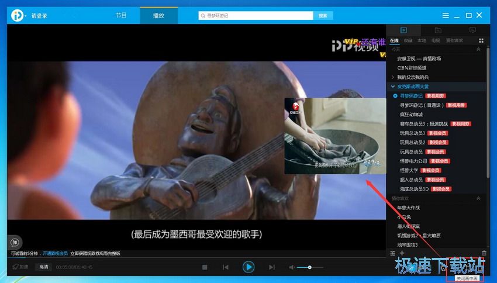Click the playlist list-mode icon
Screen dimensions: 497x283
[393, 253]
